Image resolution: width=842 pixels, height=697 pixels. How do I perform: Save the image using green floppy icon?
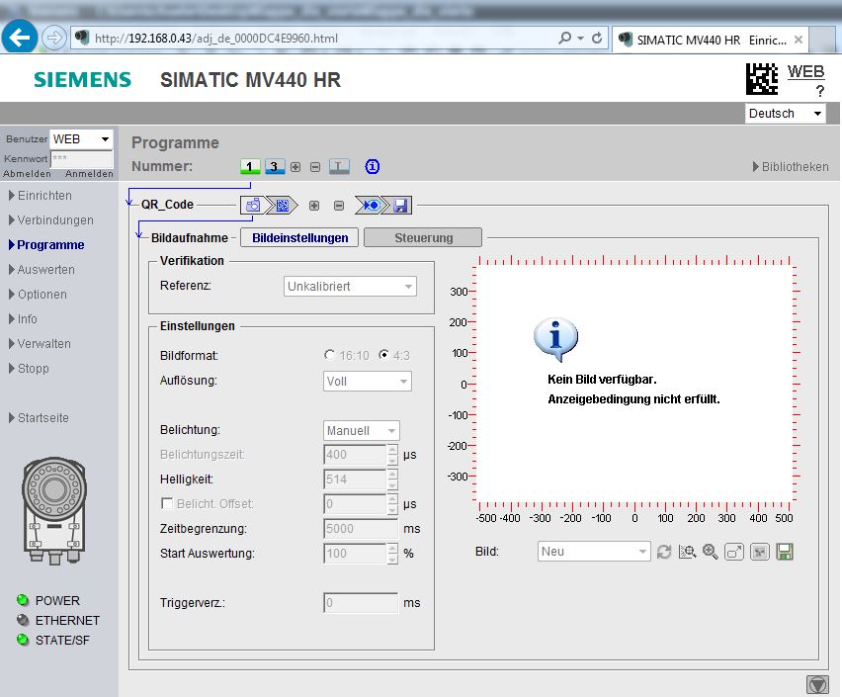click(785, 552)
